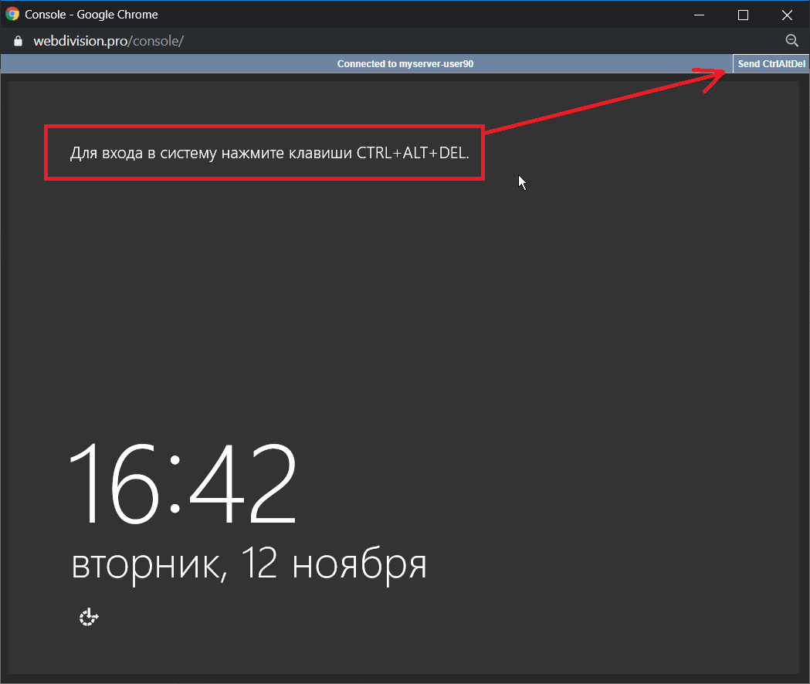Screen dimensions: 810x684
Task: Click the 'Connected to myserver-user90' status bar
Action: point(405,64)
